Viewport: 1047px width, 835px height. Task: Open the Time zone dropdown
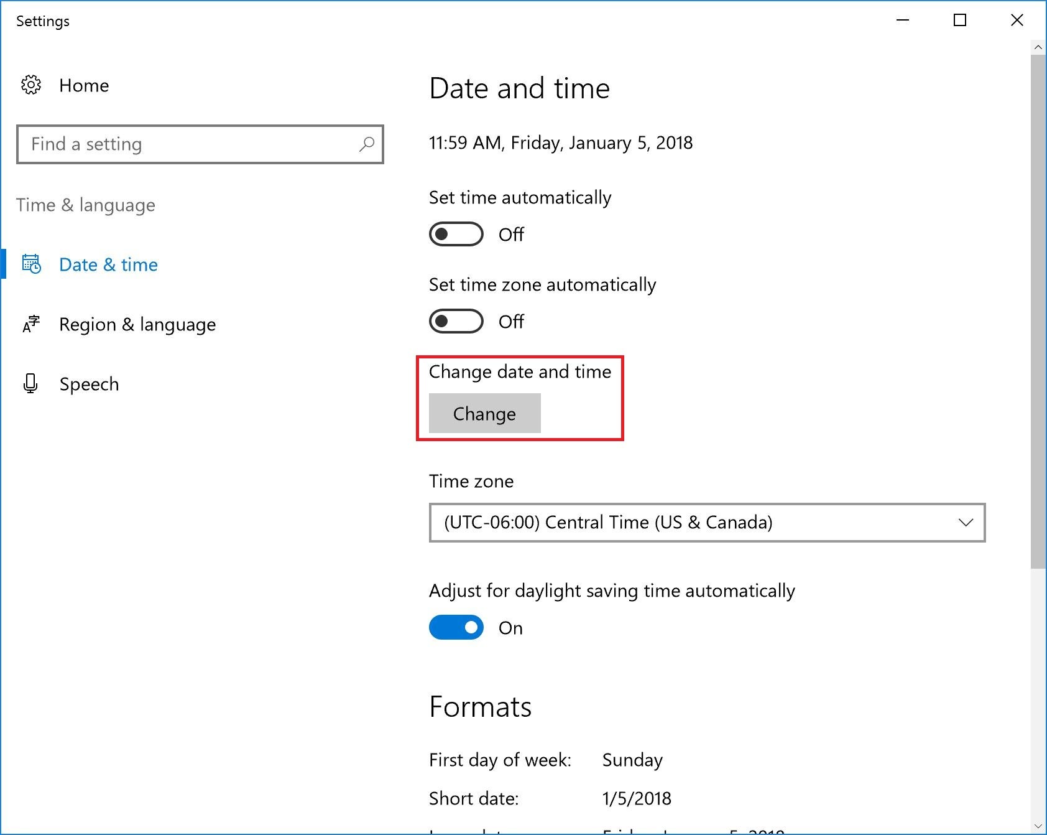tap(706, 523)
